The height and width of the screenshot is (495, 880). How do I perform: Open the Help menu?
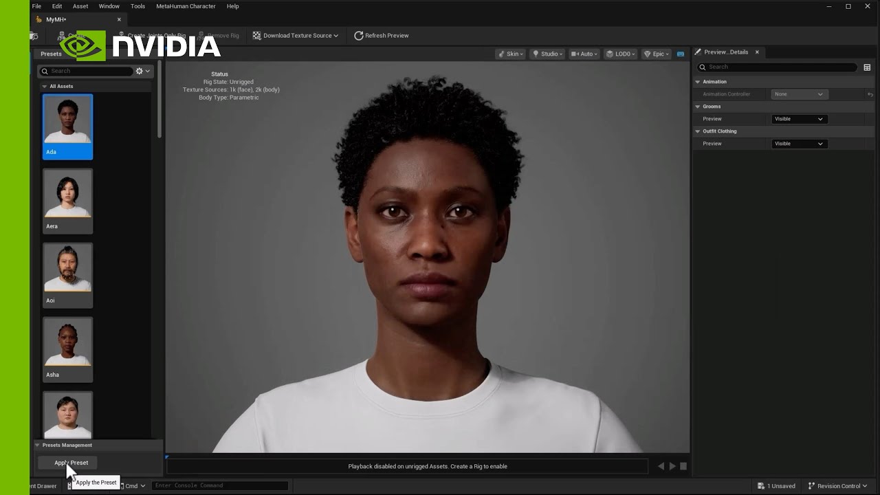[232, 6]
